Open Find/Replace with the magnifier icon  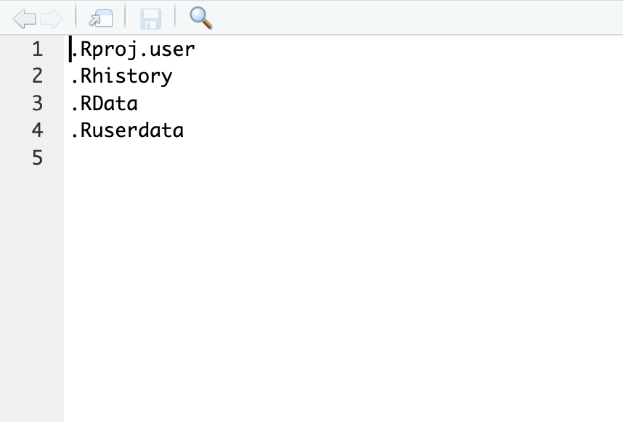pyautogui.click(x=200, y=18)
